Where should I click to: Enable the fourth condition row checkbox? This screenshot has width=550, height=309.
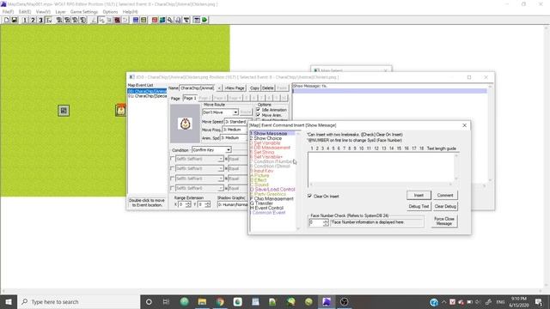click(x=172, y=188)
